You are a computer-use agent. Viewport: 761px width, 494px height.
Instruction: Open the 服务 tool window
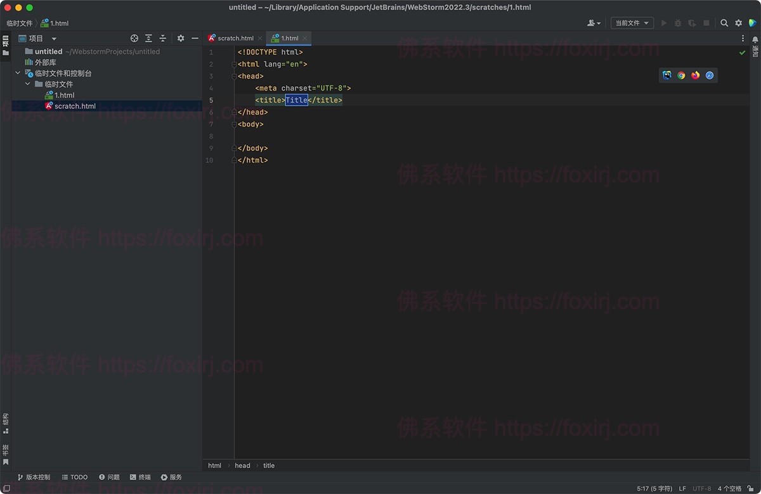(171, 477)
